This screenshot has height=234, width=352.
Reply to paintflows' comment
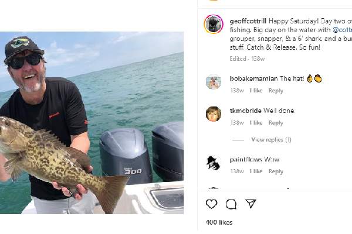coord(276,171)
